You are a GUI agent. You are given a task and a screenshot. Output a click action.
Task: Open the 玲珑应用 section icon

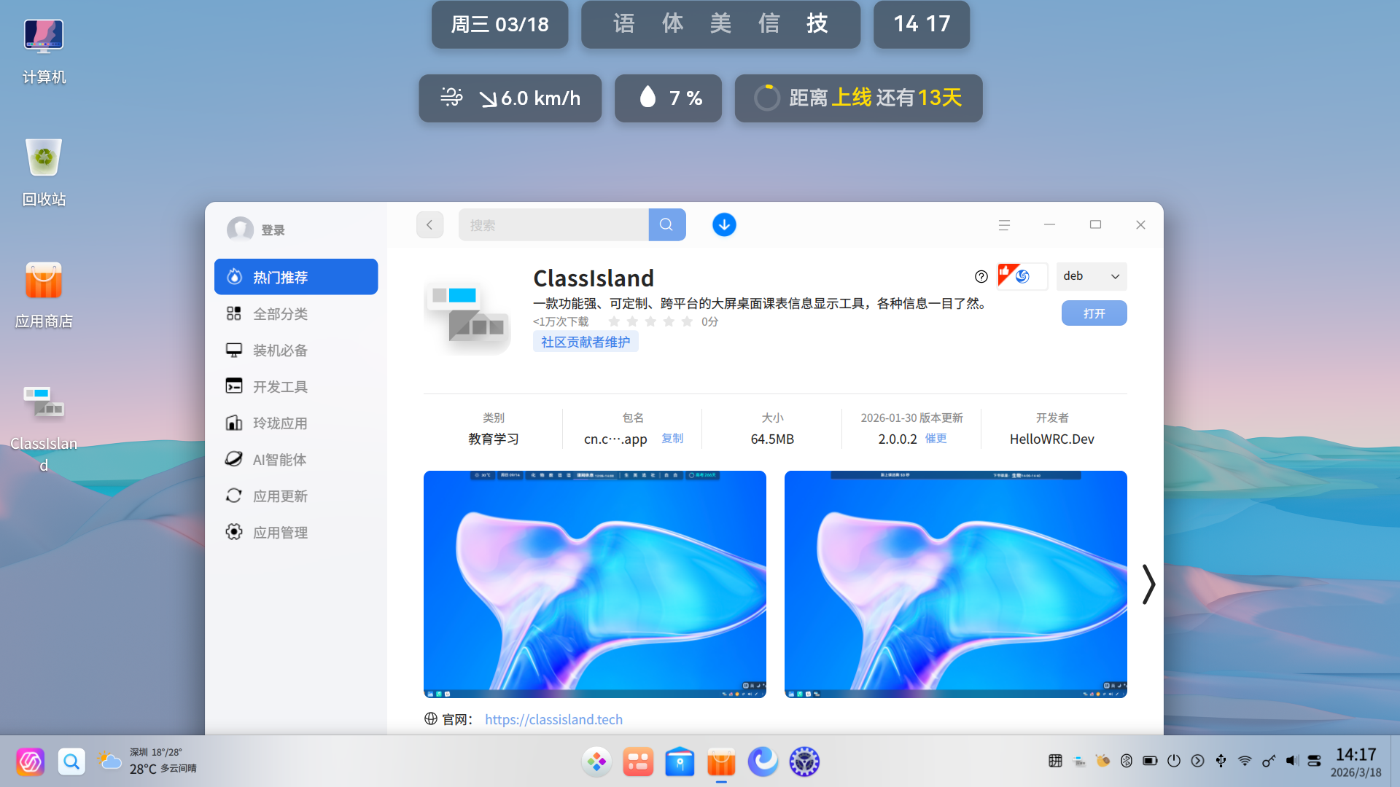pyautogui.click(x=234, y=423)
